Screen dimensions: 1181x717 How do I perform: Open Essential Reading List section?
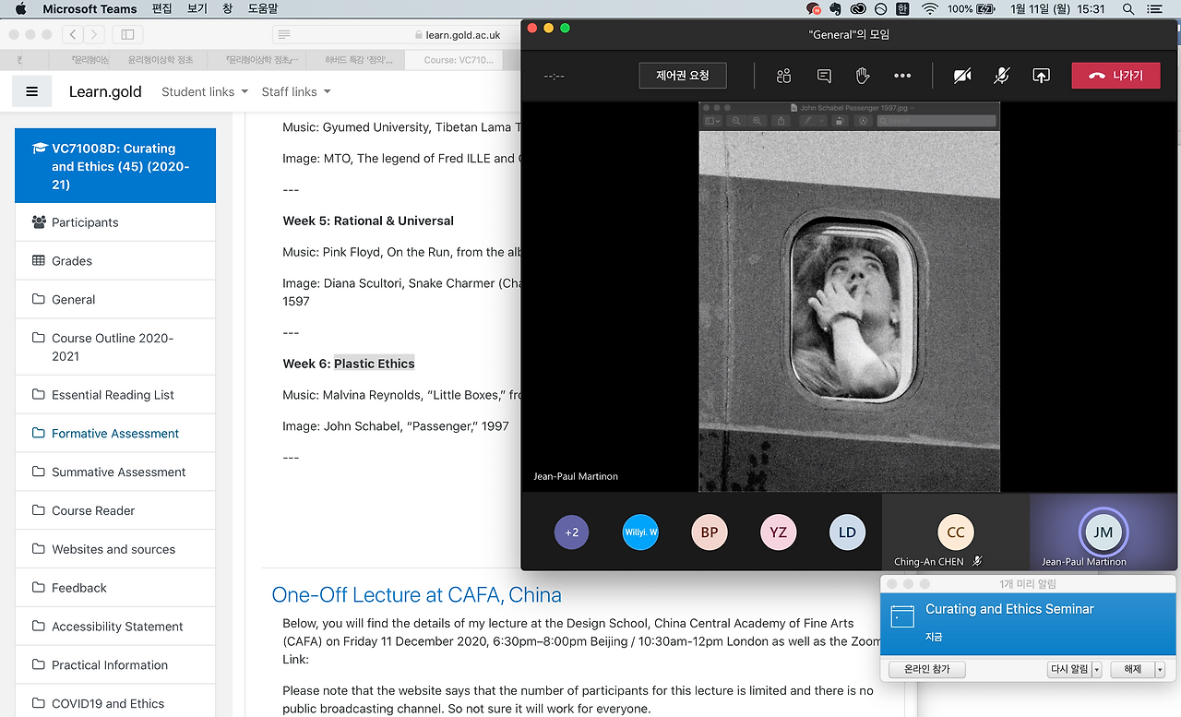(x=115, y=395)
